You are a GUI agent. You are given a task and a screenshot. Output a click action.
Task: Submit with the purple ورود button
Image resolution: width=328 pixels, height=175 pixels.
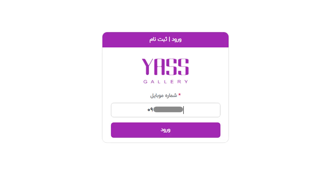(165, 130)
